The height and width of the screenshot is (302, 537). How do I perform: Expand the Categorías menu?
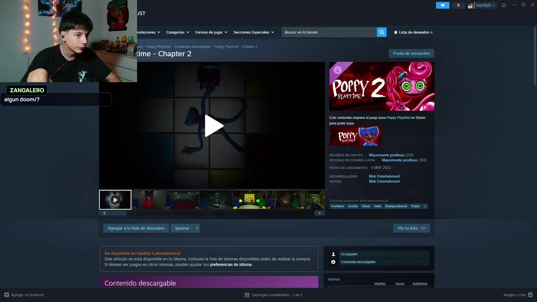[177, 32]
